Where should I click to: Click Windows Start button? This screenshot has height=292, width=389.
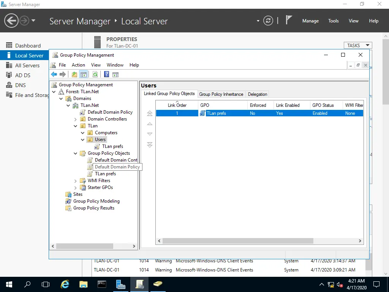pos(9,284)
